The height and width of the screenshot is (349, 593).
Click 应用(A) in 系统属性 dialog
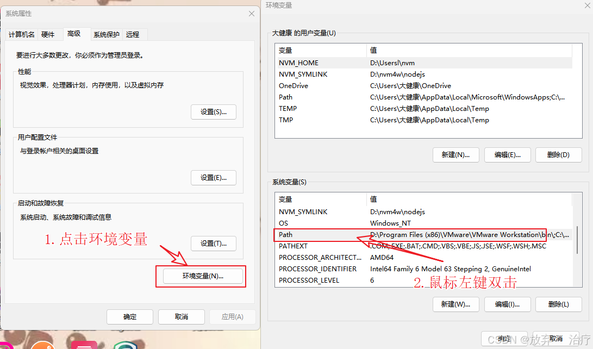coord(232,316)
